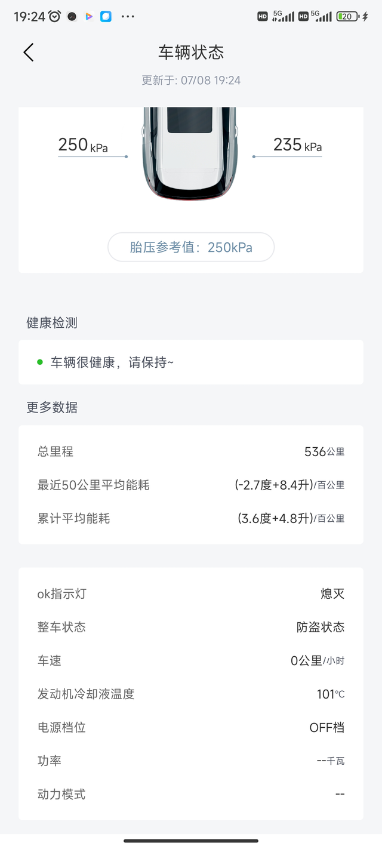Tap the 发动机冷却液温度 row
The image size is (382, 849).
point(191,694)
